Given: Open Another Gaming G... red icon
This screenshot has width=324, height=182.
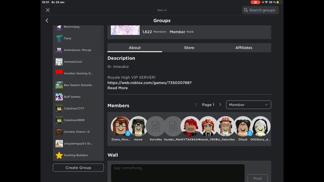Looking at the screenshot, I should [x=59, y=72].
